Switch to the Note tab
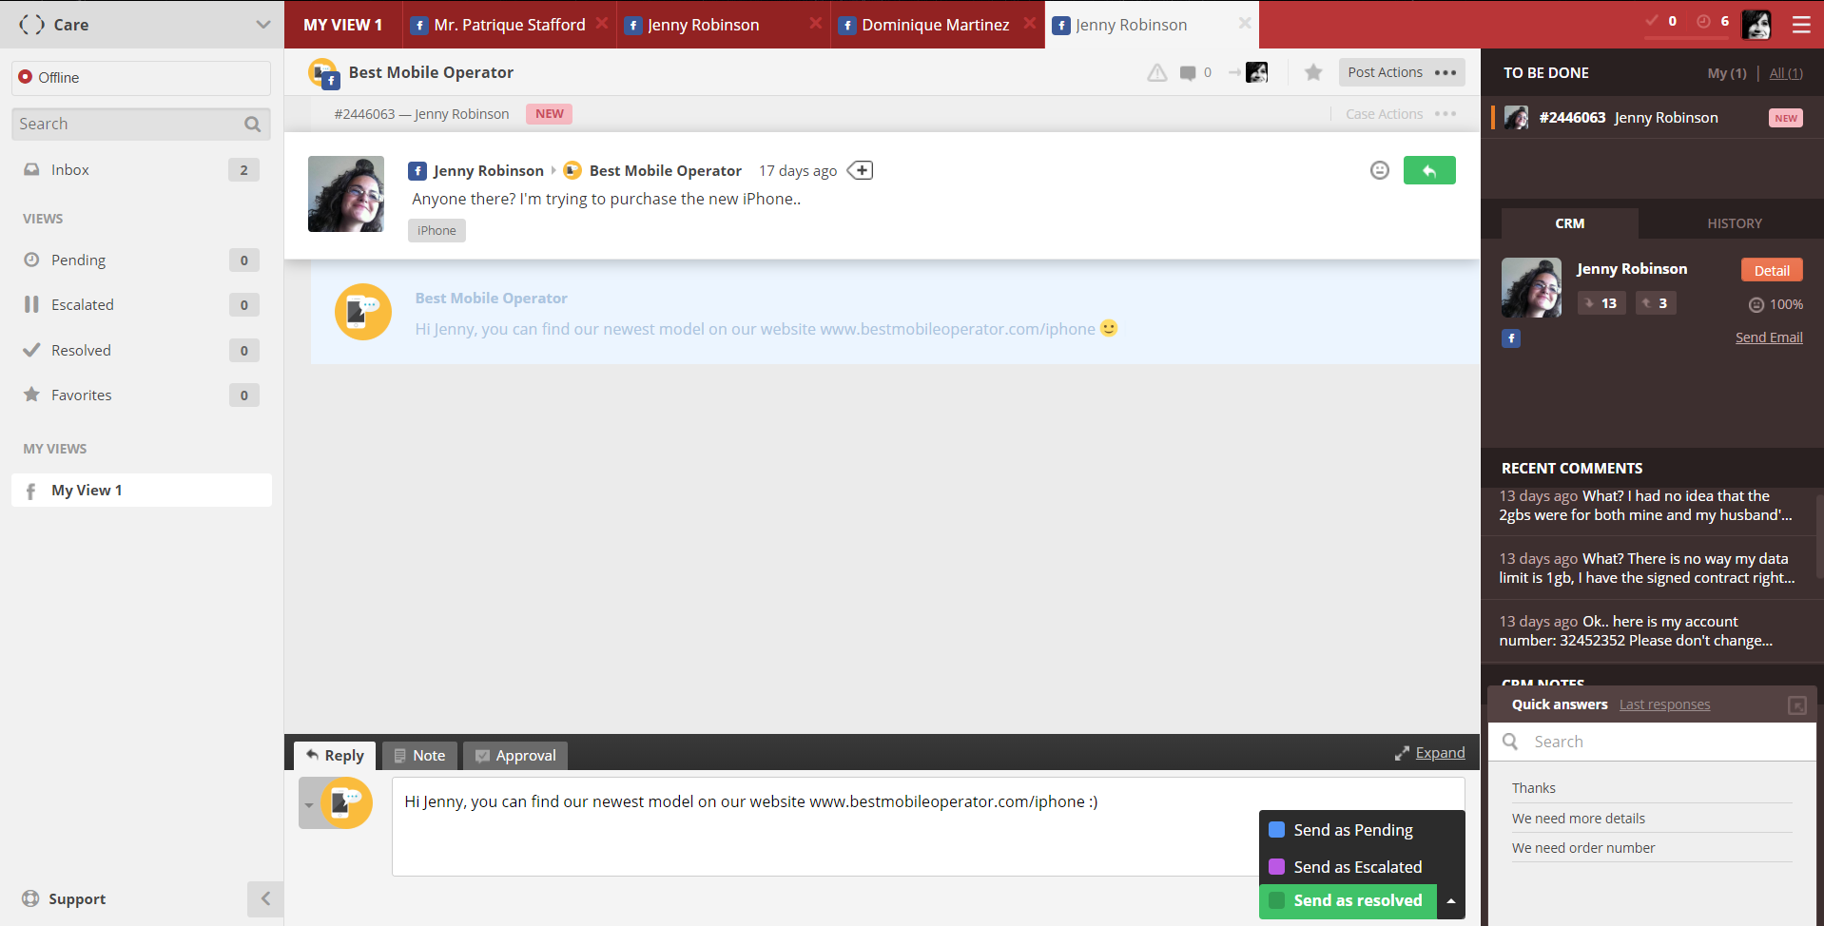Viewport: 1824px width, 926px height. pyautogui.click(x=419, y=756)
